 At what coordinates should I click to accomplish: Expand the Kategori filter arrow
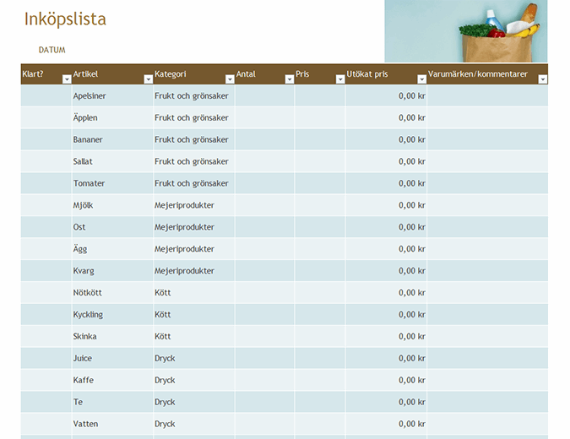pyautogui.click(x=230, y=79)
